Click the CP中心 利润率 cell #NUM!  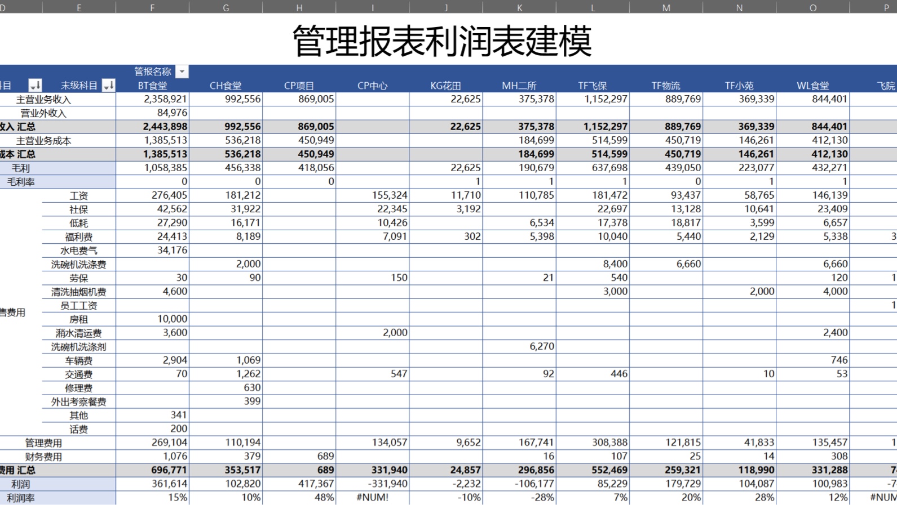point(373,498)
